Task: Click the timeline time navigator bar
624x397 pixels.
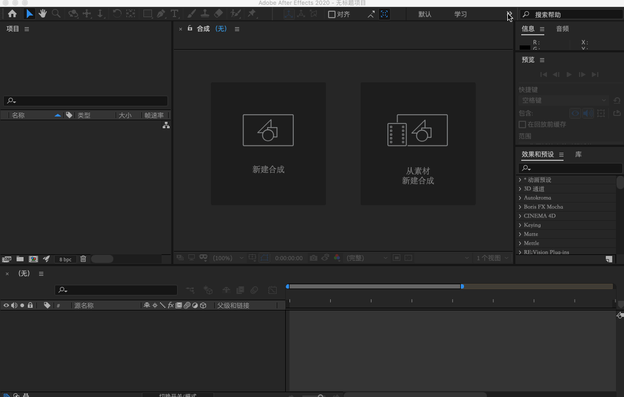Action: tap(375, 286)
